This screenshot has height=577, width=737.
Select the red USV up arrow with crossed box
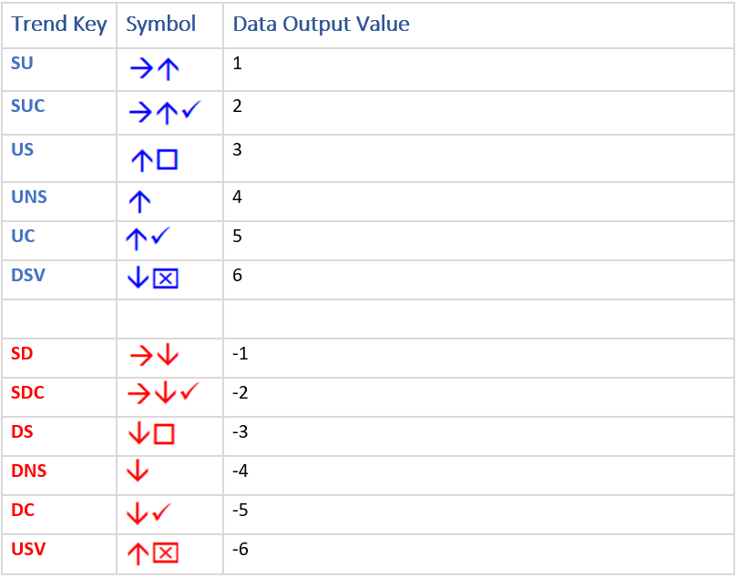pyautogui.click(x=153, y=553)
